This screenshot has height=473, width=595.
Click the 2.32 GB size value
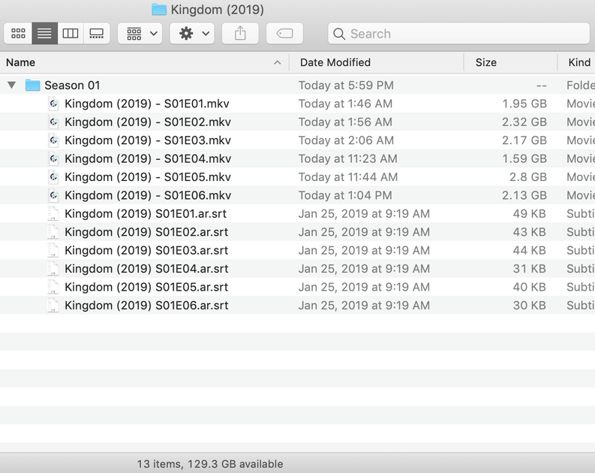click(x=524, y=122)
